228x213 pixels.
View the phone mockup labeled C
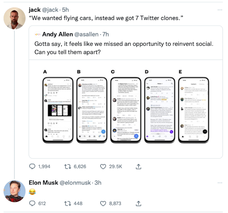[x=126, y=110]
